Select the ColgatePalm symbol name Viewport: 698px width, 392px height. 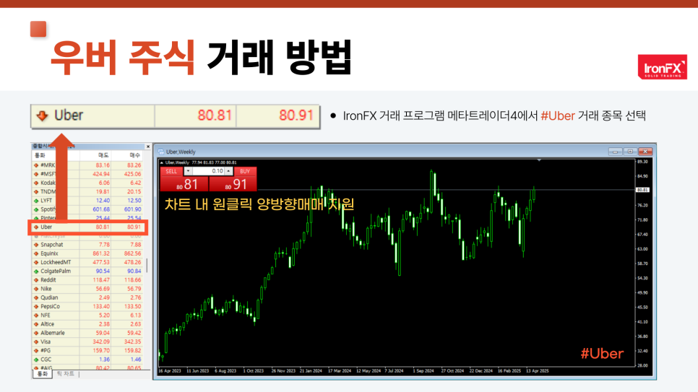tap(56, 271)
